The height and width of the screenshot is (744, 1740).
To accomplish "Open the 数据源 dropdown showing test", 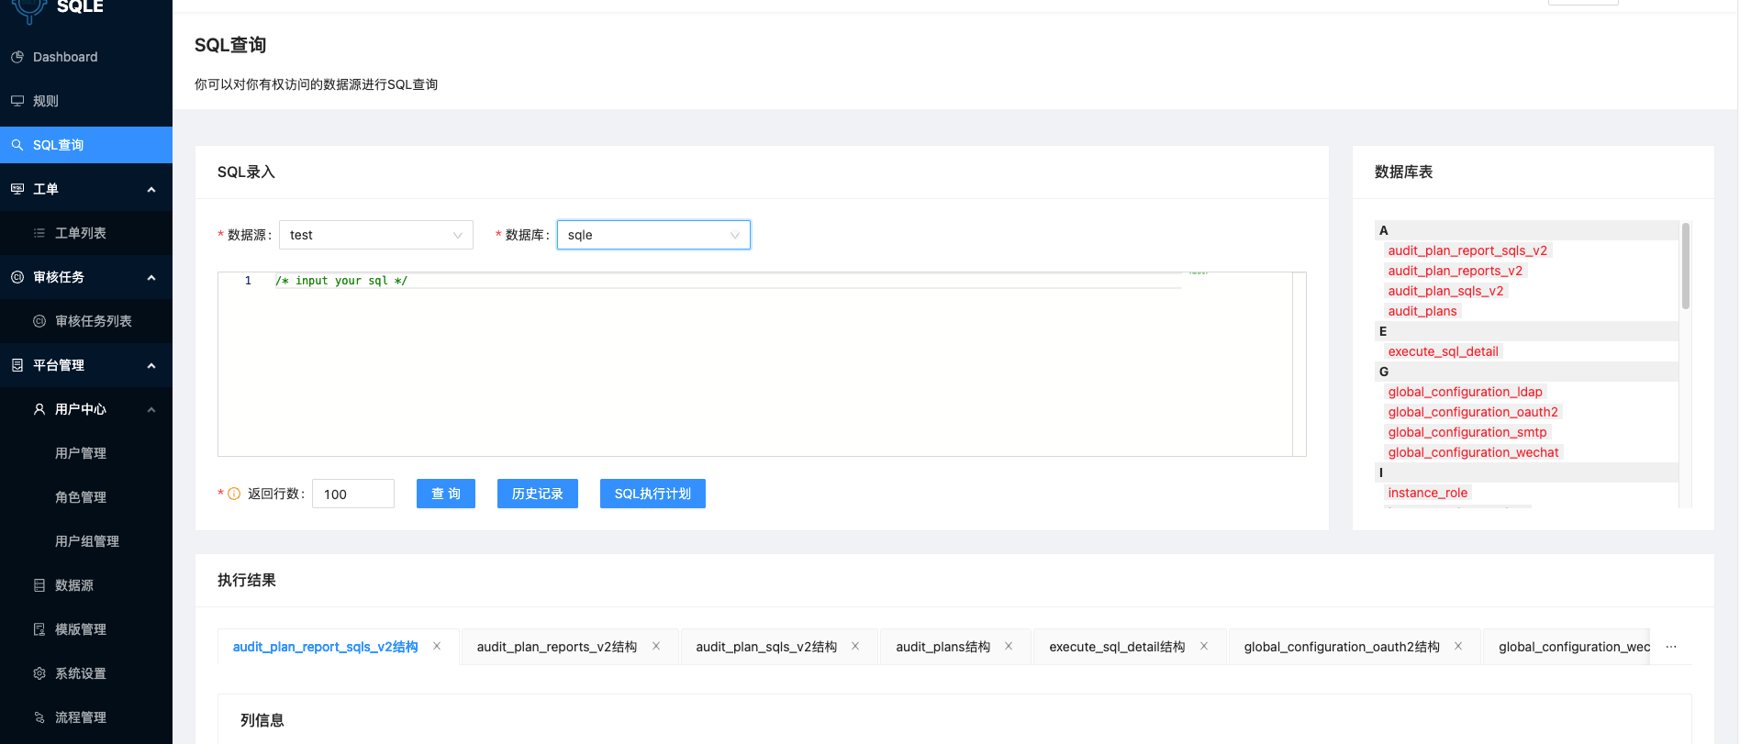I will (x=376, y=235).
